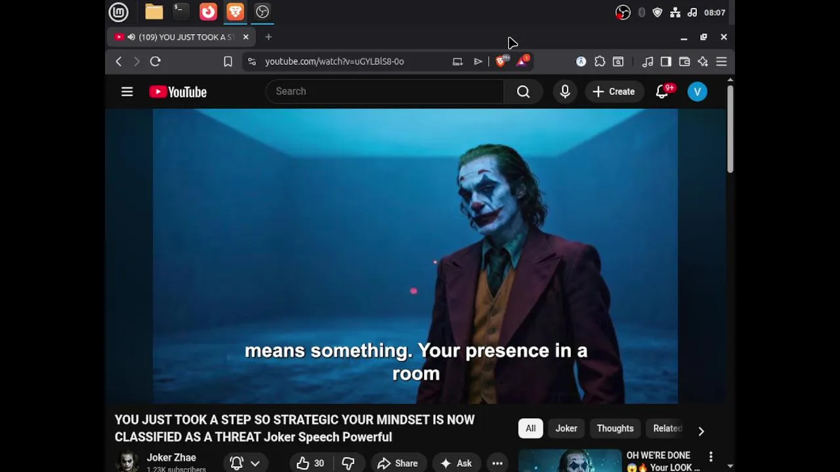Image resolution: width=840 pixels, height=472 pixels.
Task: Dislike this video
Action: 348,463
